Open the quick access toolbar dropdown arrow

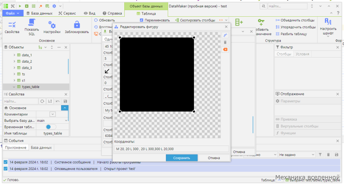click(60, 6)
